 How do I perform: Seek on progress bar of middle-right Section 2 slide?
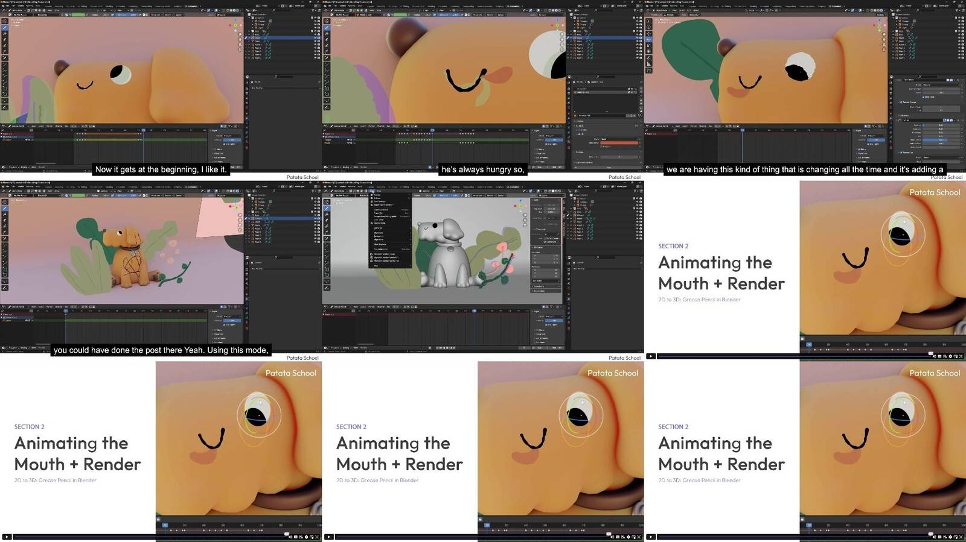(x=795, y=356)
